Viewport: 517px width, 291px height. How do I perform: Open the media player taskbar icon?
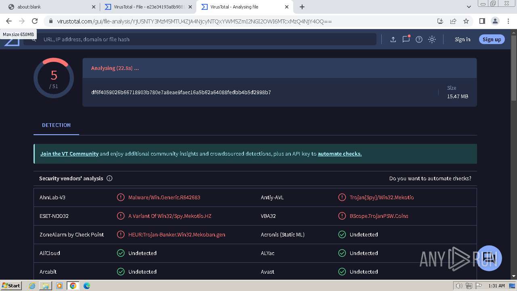[x=59, y=286]
